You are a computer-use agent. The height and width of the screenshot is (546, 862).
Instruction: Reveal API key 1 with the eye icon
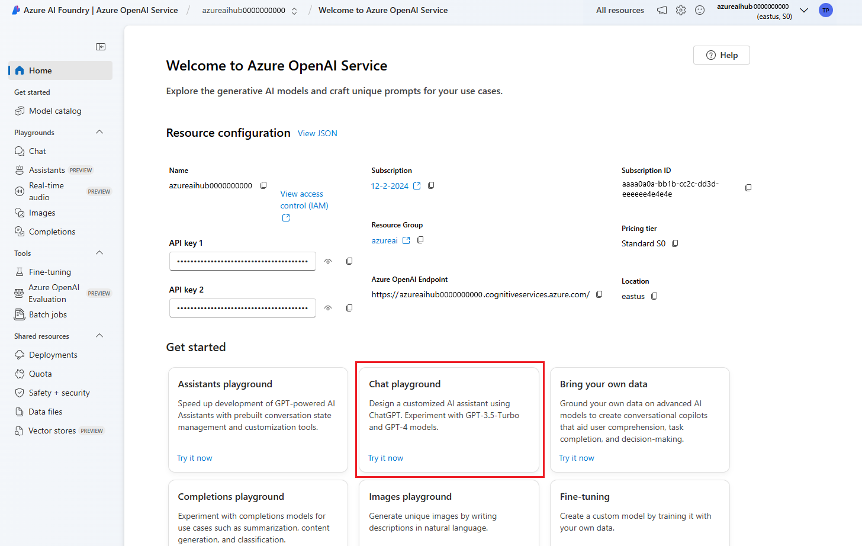point(328,261)
